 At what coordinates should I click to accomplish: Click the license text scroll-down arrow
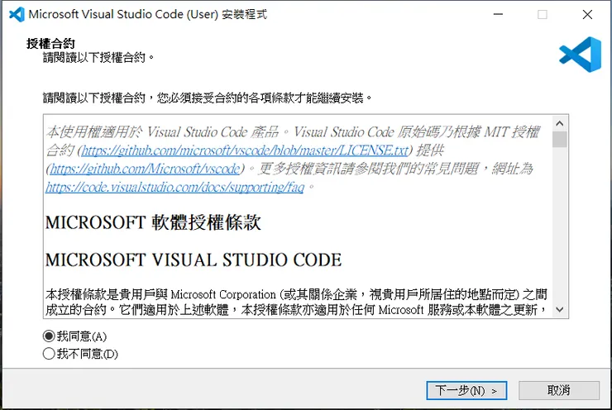point(560,309)
